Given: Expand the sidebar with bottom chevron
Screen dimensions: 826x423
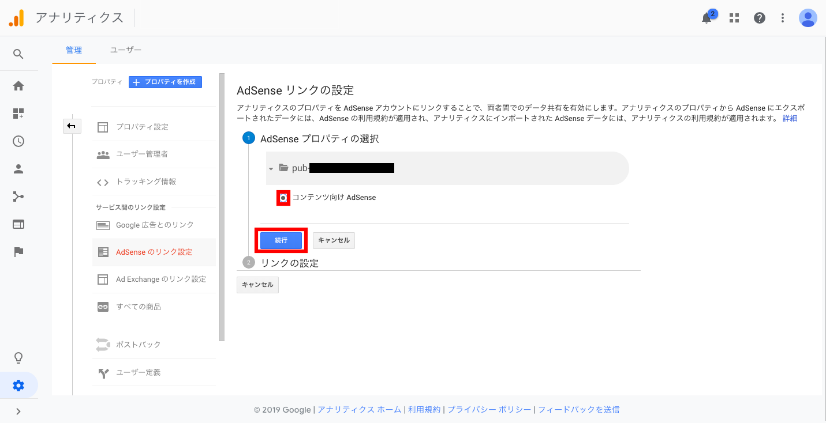Looking at the screenshot, I should coord(18,411).
